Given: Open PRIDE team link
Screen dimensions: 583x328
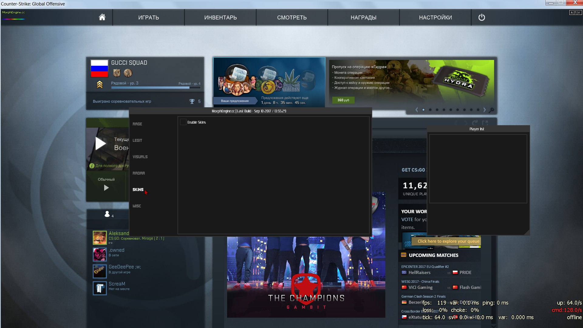Looking at the screenshot, I should 465,272.
